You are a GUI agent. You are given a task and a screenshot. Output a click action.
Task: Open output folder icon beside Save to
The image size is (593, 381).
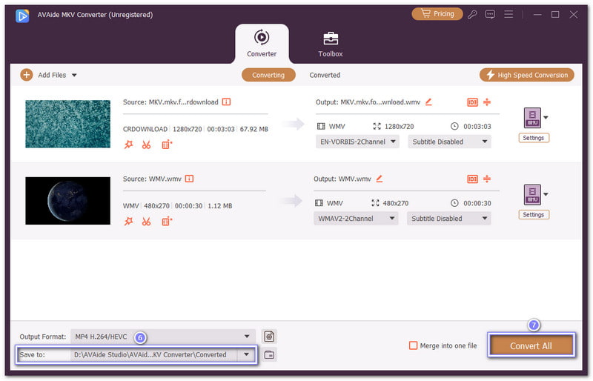(x=269, y=355)
